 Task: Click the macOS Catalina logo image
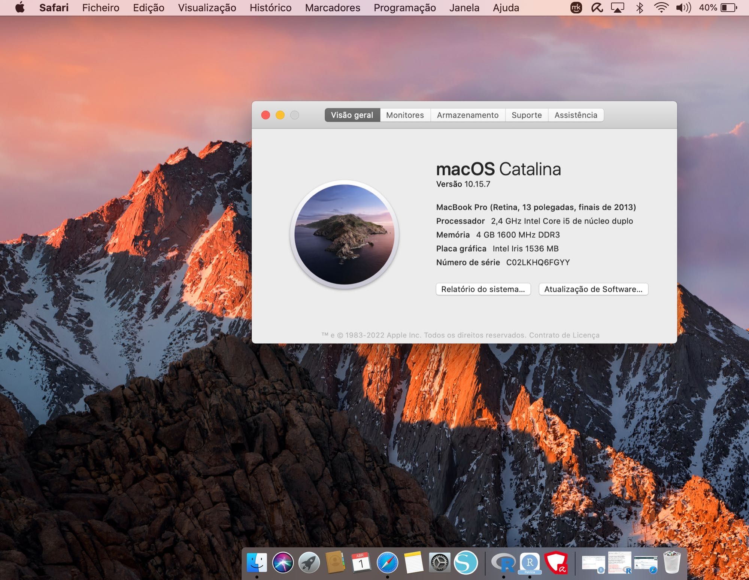click(344, 234)
